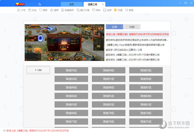Open server 双线77区
Image resolution: width=194 pixels, height=133 pixels.
coord(71,122)
